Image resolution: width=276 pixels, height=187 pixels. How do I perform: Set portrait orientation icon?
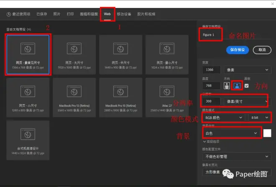pos(227,86)
